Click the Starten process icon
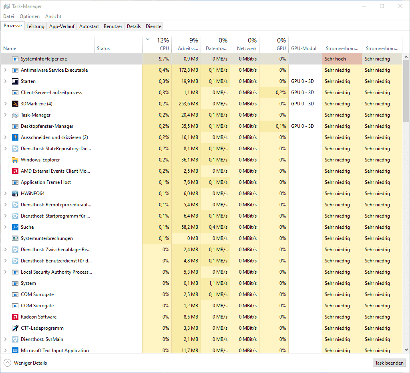Image resolution: width=410 pixels, height=373 pixels. pos(15,81)
